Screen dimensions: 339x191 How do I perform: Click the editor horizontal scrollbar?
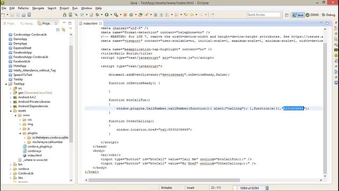point(164,180)
